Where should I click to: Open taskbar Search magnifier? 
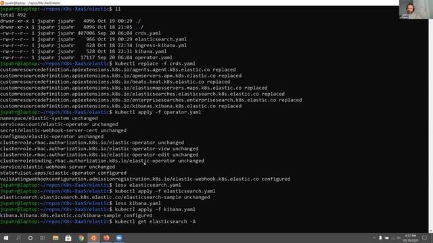[18, 238]
